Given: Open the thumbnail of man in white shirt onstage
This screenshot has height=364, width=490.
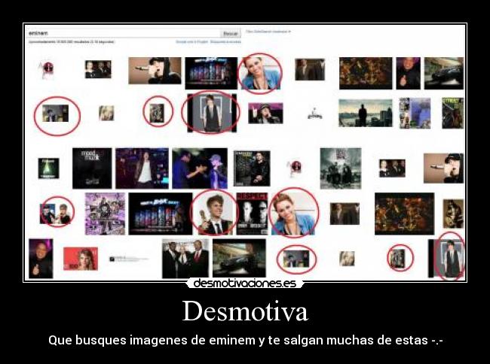Looking at the screenshot, I should click(142, 168).
